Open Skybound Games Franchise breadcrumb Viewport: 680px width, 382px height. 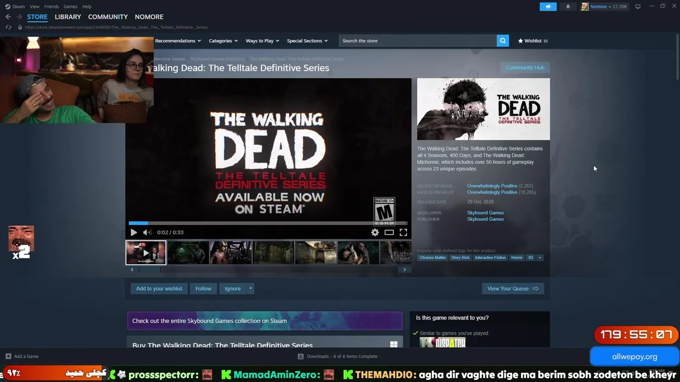(x=217, y=59)
